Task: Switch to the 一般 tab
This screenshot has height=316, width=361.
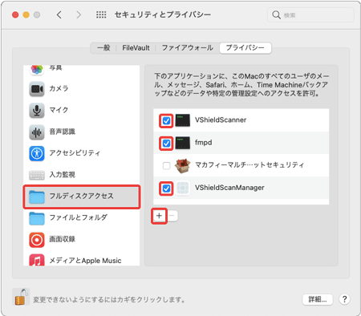Action: pyautogui.click(x=103, y=48)
